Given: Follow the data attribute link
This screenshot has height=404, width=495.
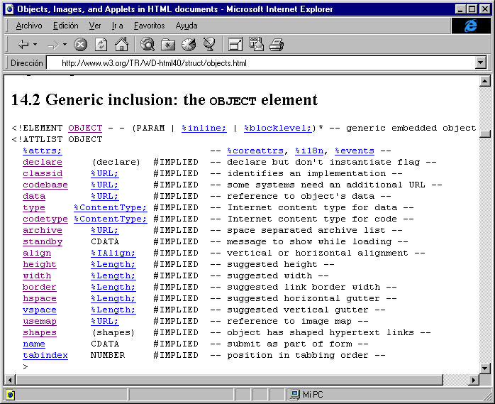Looking at the screenshot, I should pos(34,196).
